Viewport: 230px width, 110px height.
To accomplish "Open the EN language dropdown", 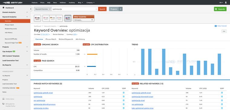I will click(221, 2).
